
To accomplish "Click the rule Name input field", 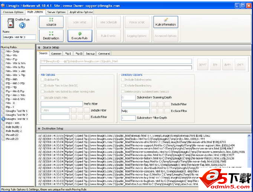I will [19, 37].
